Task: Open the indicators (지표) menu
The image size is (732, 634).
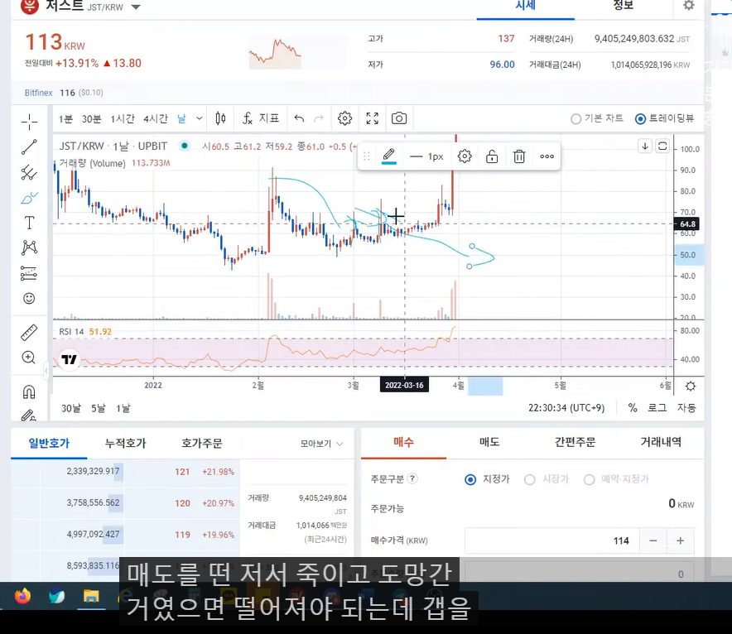Action: coord(261,118)
